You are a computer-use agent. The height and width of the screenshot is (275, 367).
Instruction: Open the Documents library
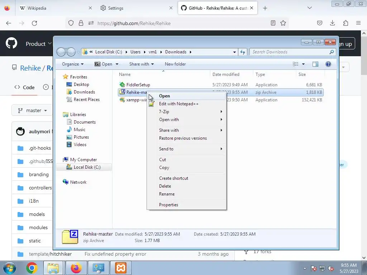85,122
